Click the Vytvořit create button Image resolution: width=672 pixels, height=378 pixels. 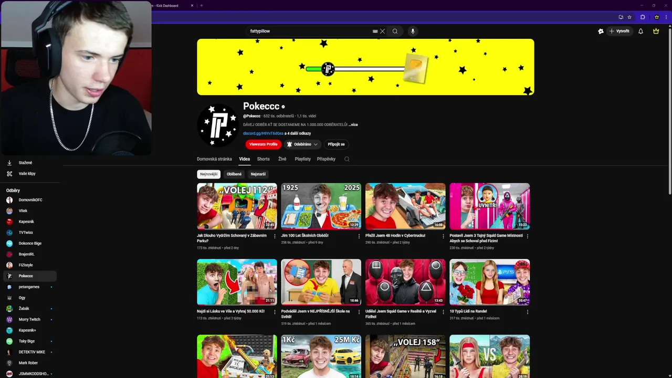[x=619, y=31]
